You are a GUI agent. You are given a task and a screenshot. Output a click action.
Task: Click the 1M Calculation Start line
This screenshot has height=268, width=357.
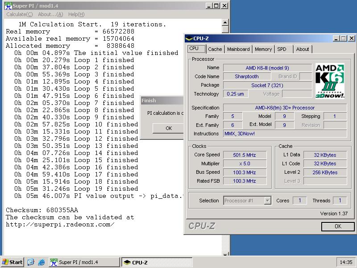click(x=92, y=24)
